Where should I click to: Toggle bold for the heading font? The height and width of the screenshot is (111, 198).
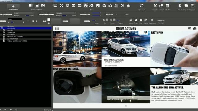pyautogui.click(x=33, y=21)
